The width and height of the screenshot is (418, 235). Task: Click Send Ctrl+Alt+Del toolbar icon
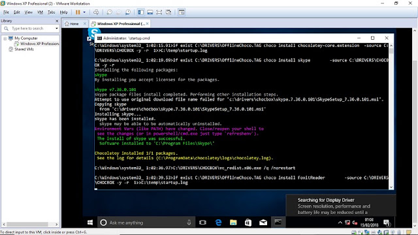(x=96, y=12)
